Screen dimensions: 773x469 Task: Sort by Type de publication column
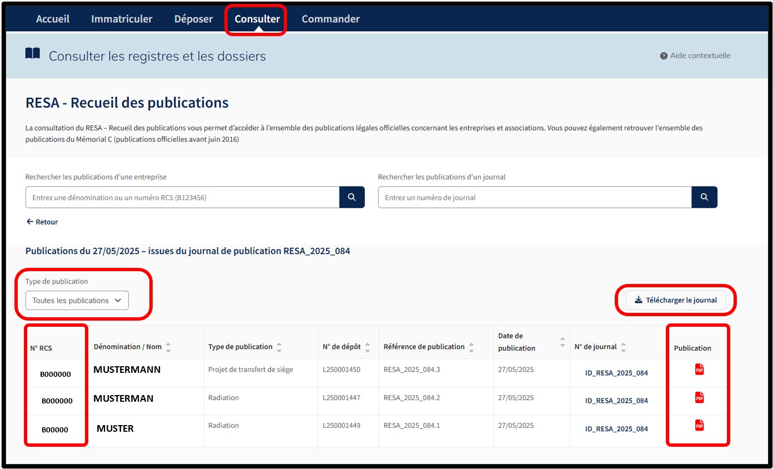coord(279,347)
